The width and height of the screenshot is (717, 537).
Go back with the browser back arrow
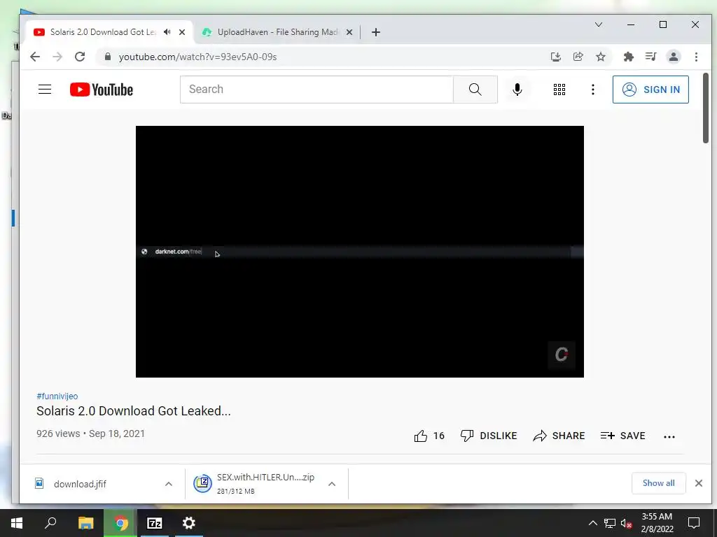pos(35,57)
